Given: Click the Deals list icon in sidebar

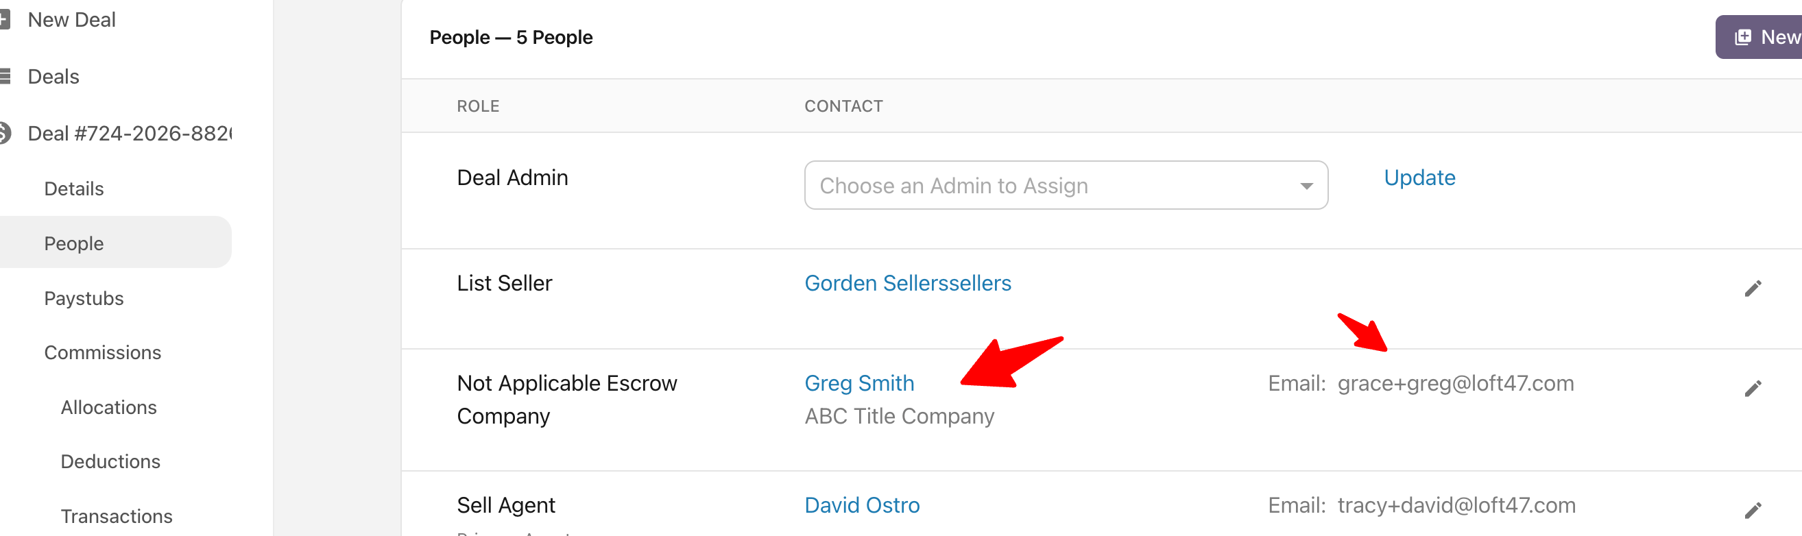Looking at the screenshot, I should pos(4,76).
